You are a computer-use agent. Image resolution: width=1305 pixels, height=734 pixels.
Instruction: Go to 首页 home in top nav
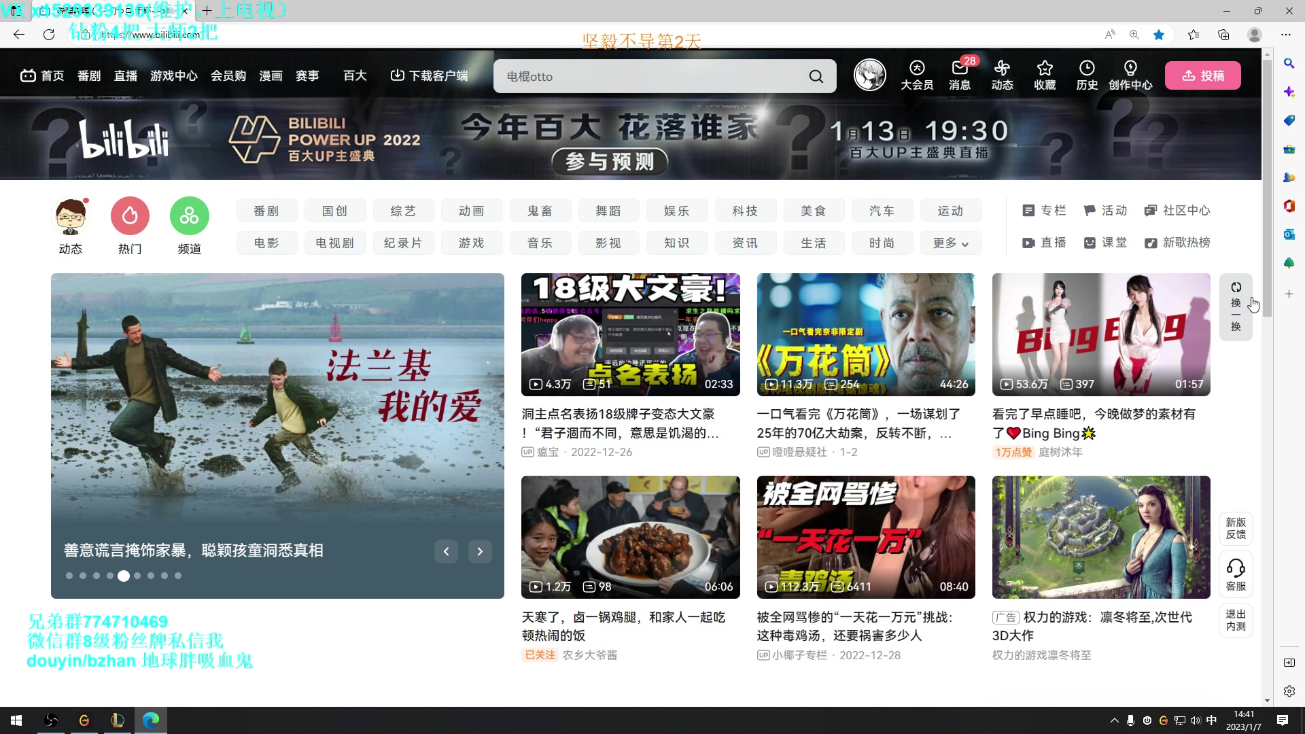(x=42, y=75)
